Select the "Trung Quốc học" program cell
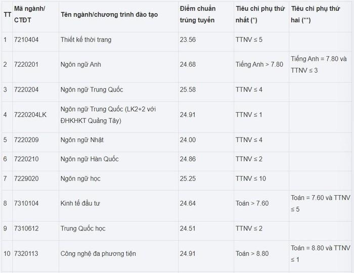Screen dimensions: 354x273 pyautogui.click(x=82, y=228)
